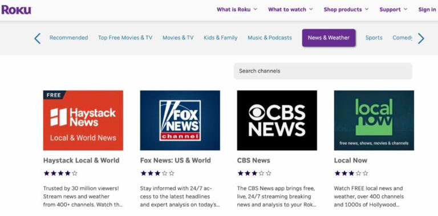Open the Fox News channel thumbnail
The width and height of the screenshot is (438, 216).
click(180, 120)
